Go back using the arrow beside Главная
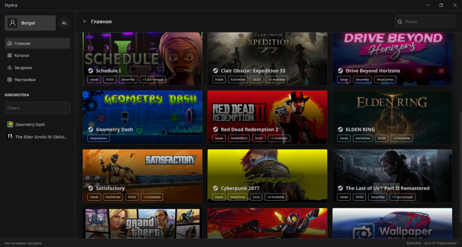This screenshot has height=247, width=462. (x=85, y=21)
